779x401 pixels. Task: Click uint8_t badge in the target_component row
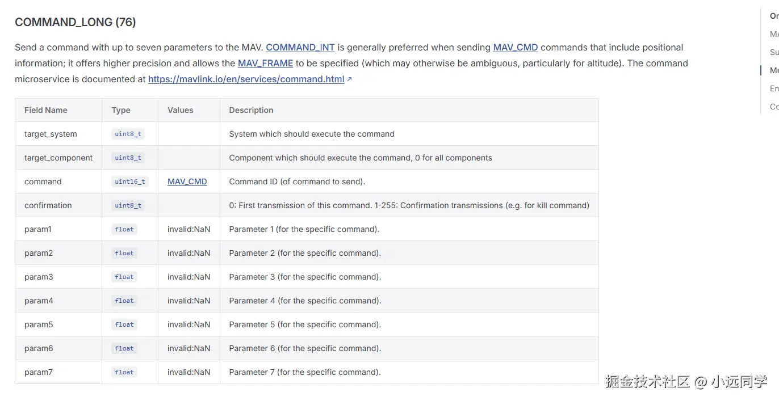click(x=128, y=158)
